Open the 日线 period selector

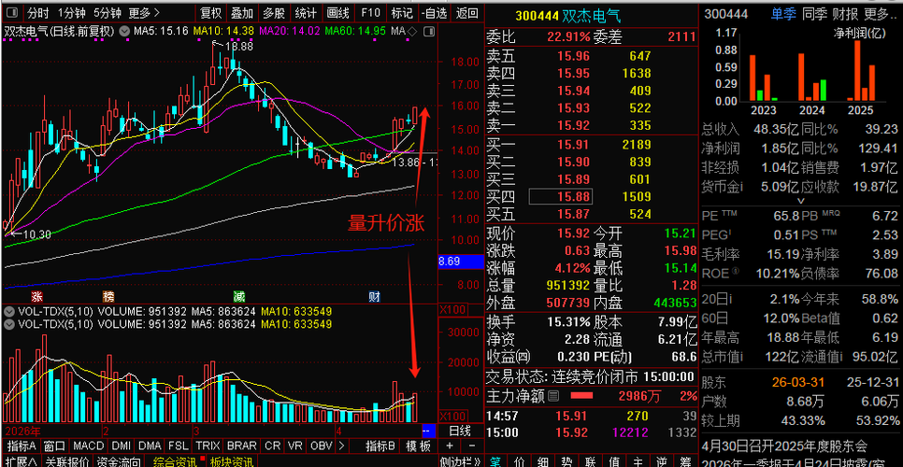pos(460,431)
